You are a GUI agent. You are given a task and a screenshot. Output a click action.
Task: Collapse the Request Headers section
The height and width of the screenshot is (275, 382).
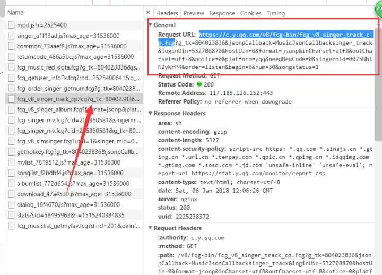tap(150, 228)
